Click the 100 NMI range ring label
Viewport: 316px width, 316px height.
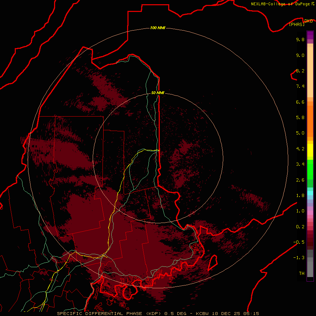158,28
